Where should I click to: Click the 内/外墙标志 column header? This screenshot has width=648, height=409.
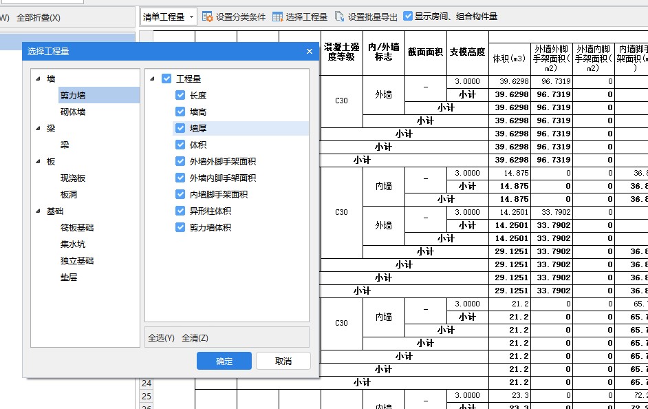pyautogui.click(x=384, y=52)
